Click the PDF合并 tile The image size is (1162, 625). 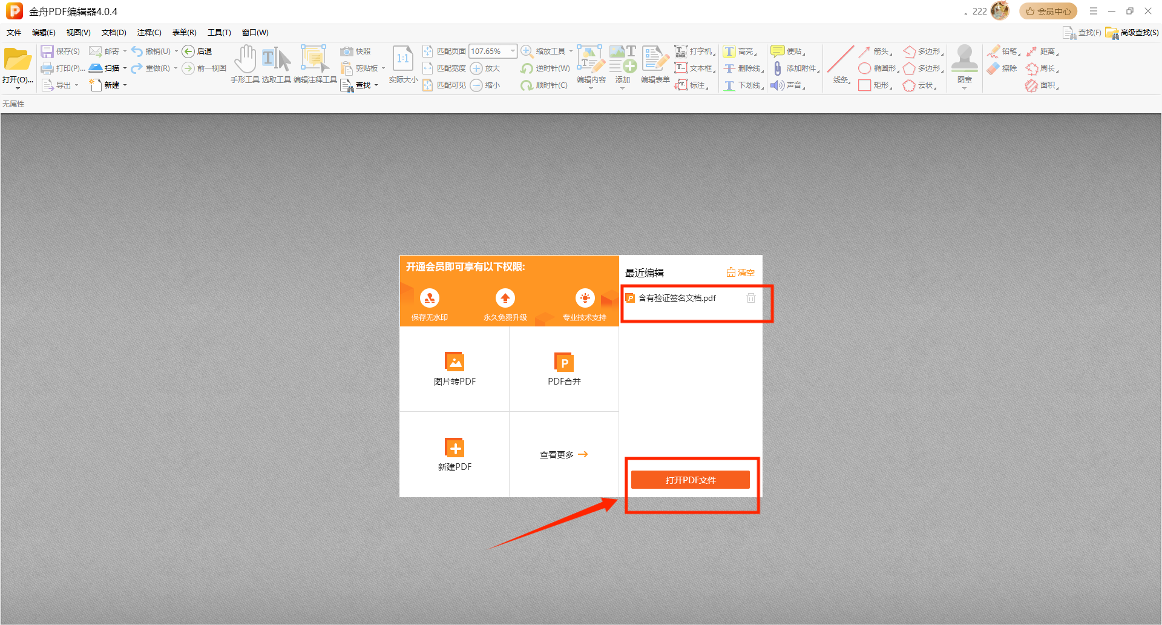point(564,369)
